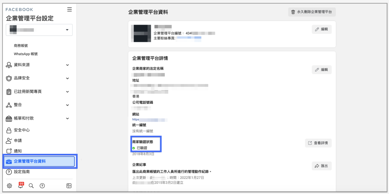The image size is (389, 194).
Task: Expand the 品牌安全 section chevron
Action: point(68,78)
